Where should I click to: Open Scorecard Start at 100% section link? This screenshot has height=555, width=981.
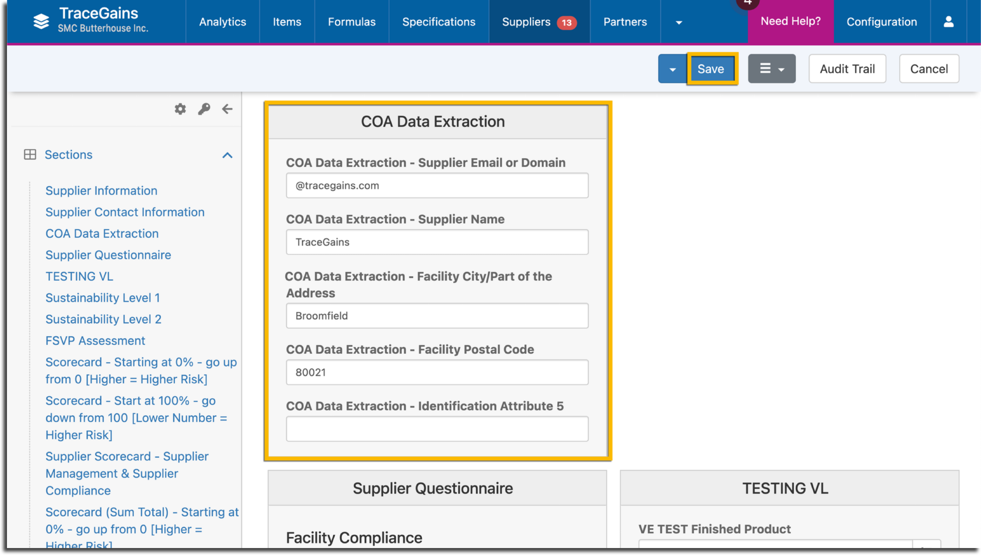click(x=136, y=418)
